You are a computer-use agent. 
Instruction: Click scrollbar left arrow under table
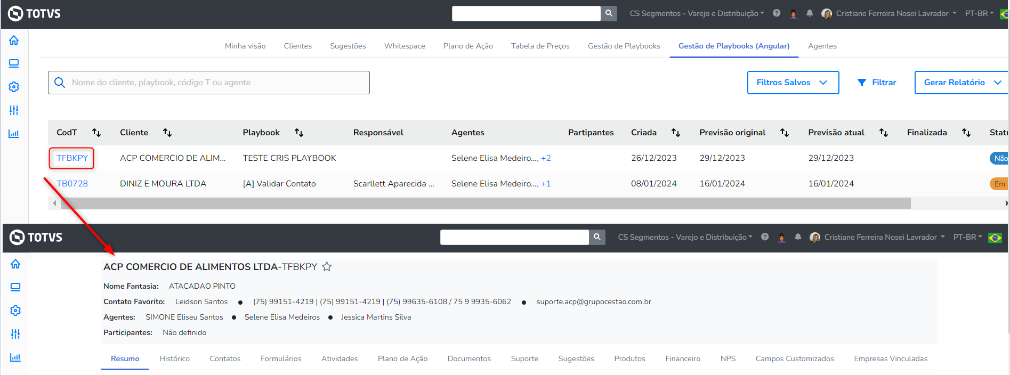click(54, 203)
